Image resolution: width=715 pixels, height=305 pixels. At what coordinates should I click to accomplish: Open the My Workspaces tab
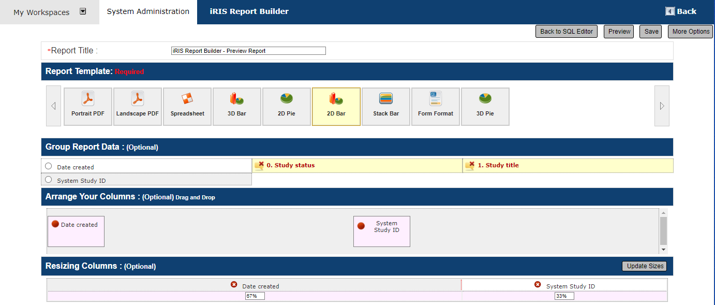[x=50, y=12]
